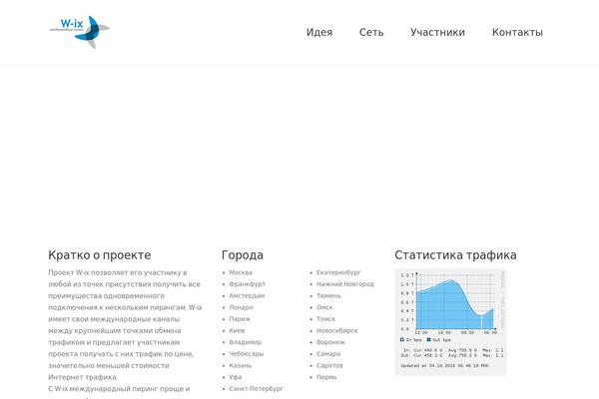Choose Пермь from the cities
The image size is (599, 399).
click(326, 377)
